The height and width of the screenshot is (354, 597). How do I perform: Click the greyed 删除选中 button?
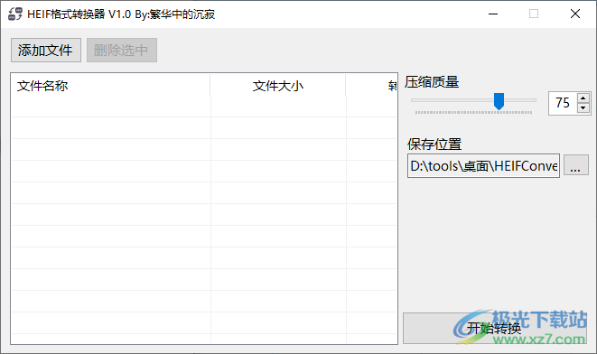pyautogui.click(x=121, y=50)
